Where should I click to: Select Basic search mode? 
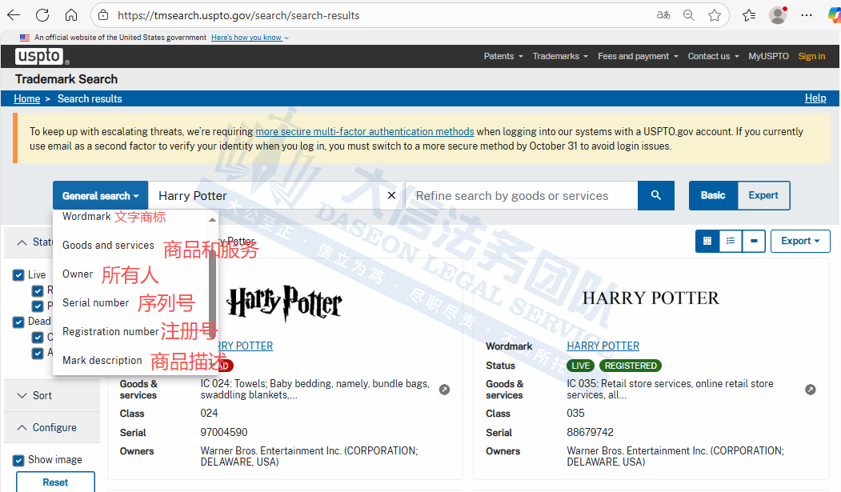[x=713, y=196]
